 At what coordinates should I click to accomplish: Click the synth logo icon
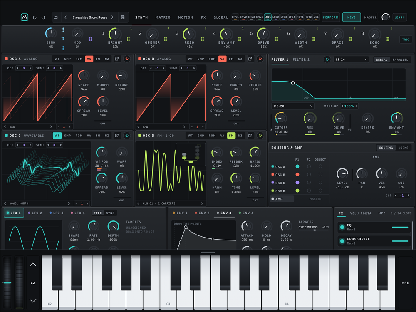(x=25, y=17)
